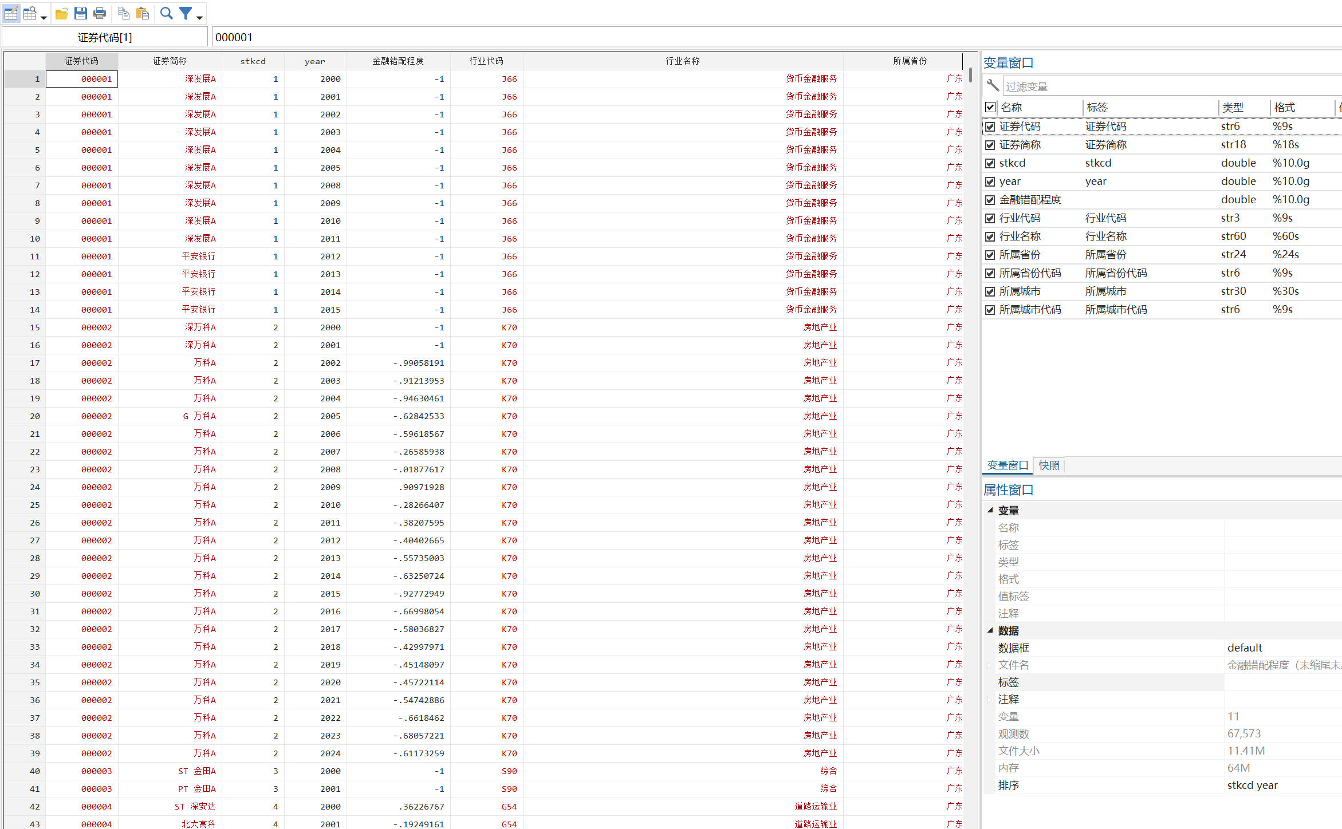Viewport: 1342px width, 829px height.
Task: Click the wrench icon beside variable filter
Action: pyautogui.click(x=993, y=86)
